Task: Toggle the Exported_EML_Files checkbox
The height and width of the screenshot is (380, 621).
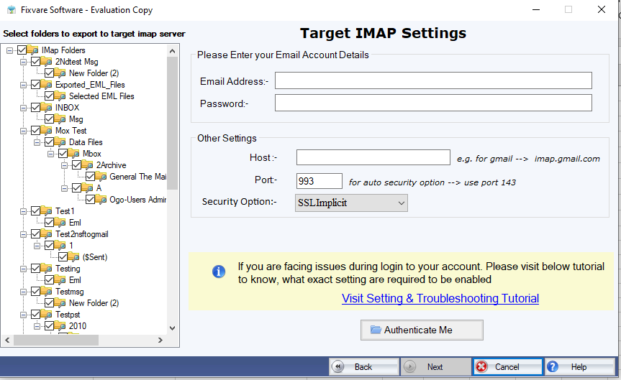Action: [36, 85]
